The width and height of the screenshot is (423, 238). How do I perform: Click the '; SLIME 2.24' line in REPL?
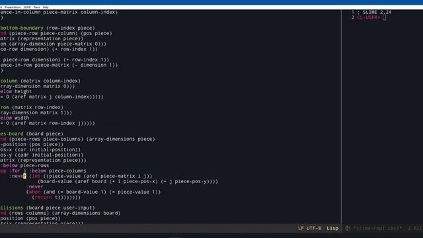point(374,12)
